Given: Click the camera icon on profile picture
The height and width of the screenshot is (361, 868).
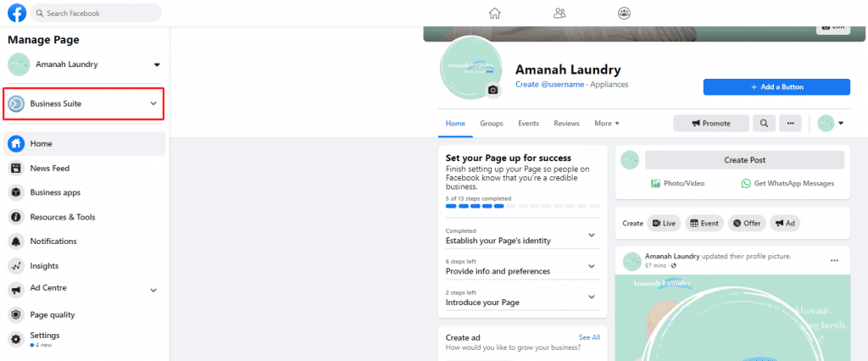Looking at the screenshot, I should coord(493,90).
